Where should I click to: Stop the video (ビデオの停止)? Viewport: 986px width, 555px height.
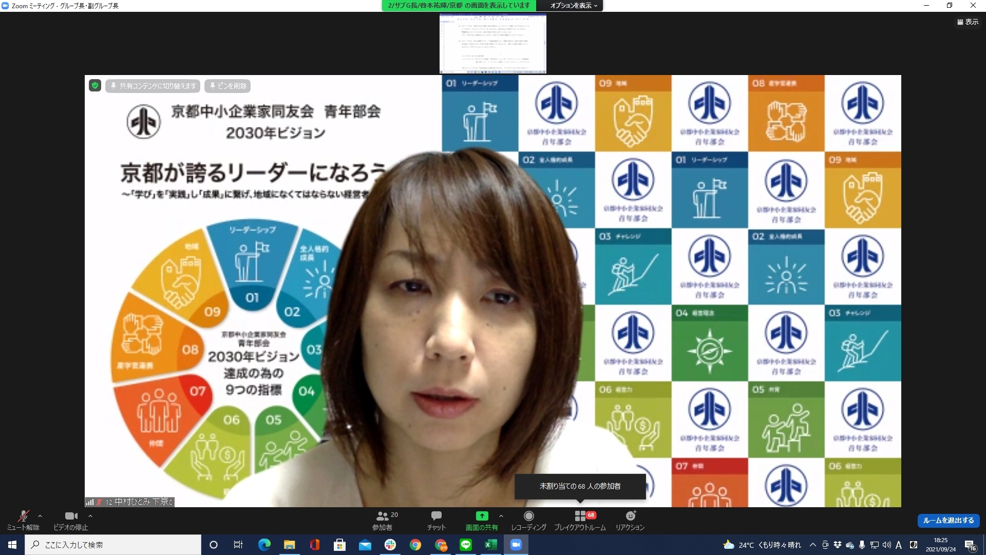[71, 520]
